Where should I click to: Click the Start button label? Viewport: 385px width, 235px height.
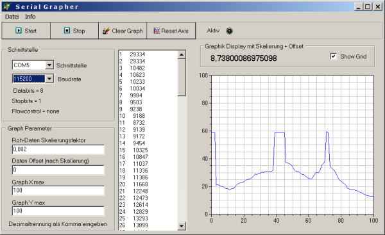(30, 31)
